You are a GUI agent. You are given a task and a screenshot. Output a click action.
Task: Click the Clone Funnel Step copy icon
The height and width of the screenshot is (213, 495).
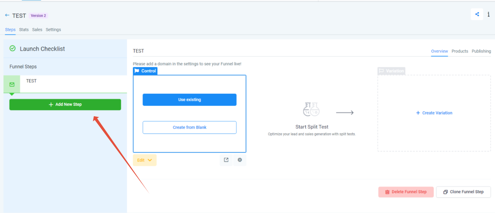coord(446,192)
